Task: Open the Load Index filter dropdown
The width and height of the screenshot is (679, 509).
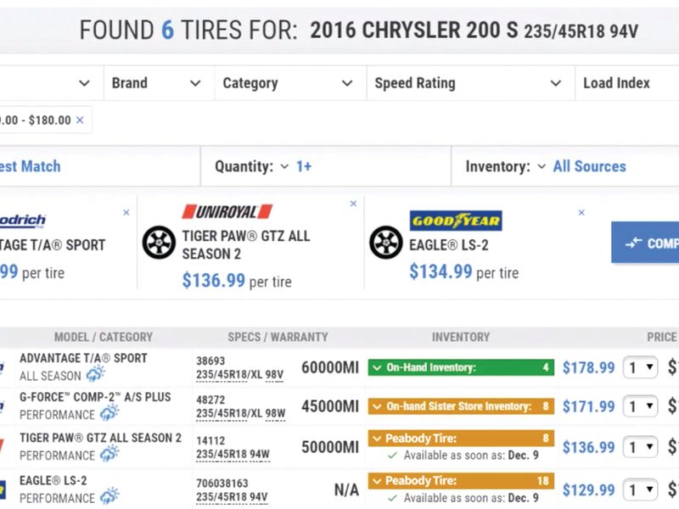Action: click(627, 83)
